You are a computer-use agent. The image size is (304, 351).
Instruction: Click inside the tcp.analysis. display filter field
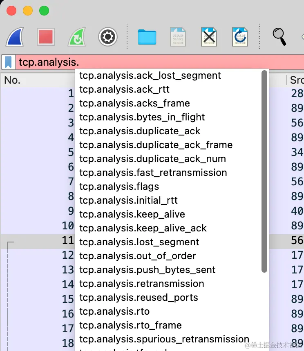[x=159, y=62]
